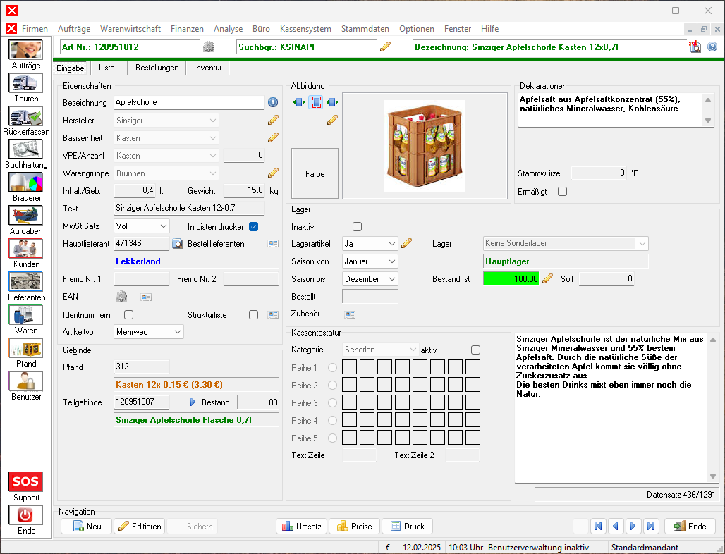Switch to the Bestellungen tab
The width and height of the screenshot is (725, 554).
(157, 68)
